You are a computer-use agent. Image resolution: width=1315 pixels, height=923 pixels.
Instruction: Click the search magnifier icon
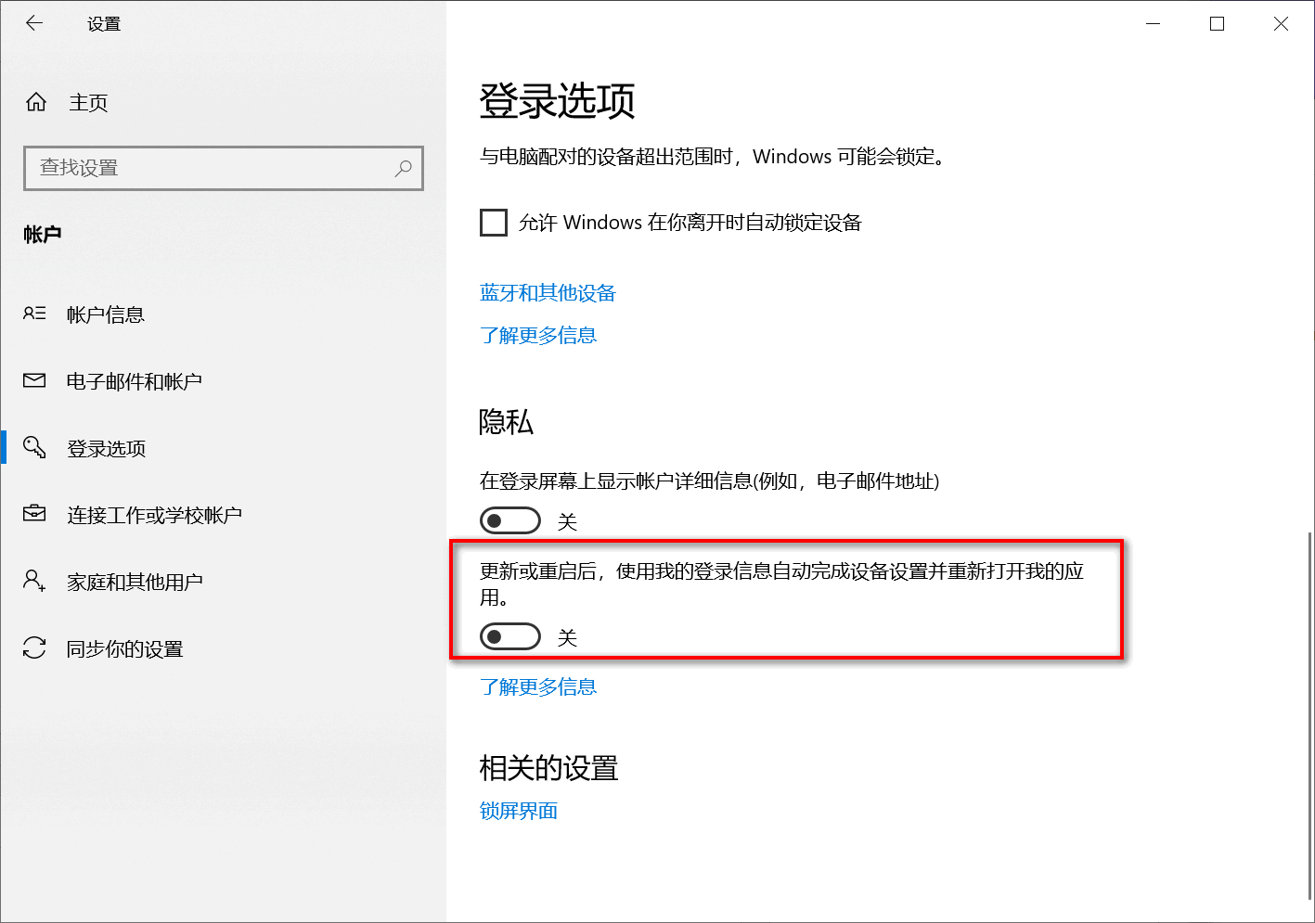(x=403, y=168)
